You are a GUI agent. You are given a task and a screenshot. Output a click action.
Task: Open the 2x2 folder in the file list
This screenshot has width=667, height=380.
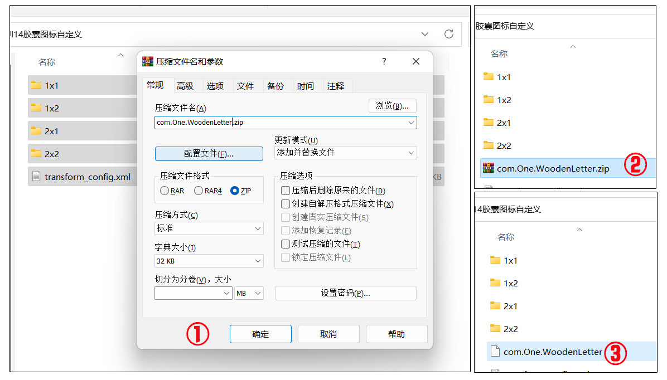pos(53,153)
